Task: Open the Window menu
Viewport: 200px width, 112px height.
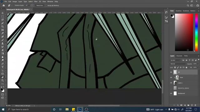Action: [50, 2]
